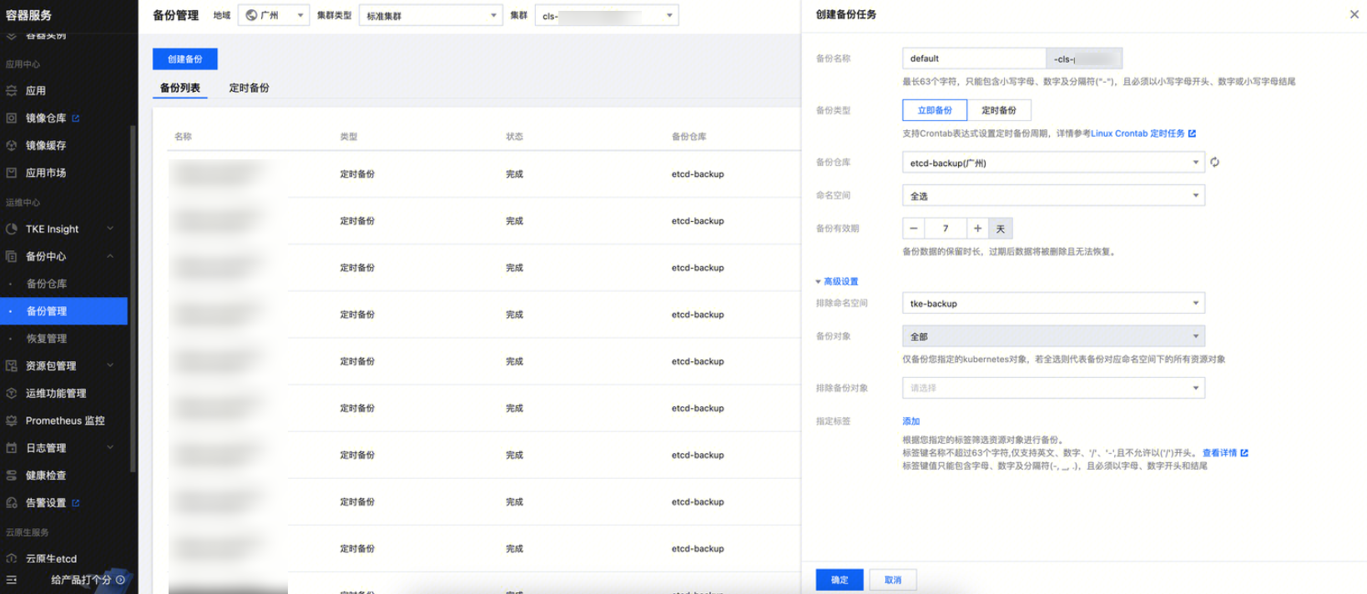
Task: Click the 告警设置 external link icon
Action: [76, 503]
